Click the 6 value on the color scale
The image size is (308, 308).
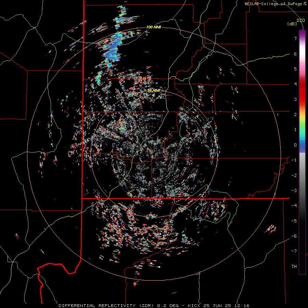click(x=295, y=54)
